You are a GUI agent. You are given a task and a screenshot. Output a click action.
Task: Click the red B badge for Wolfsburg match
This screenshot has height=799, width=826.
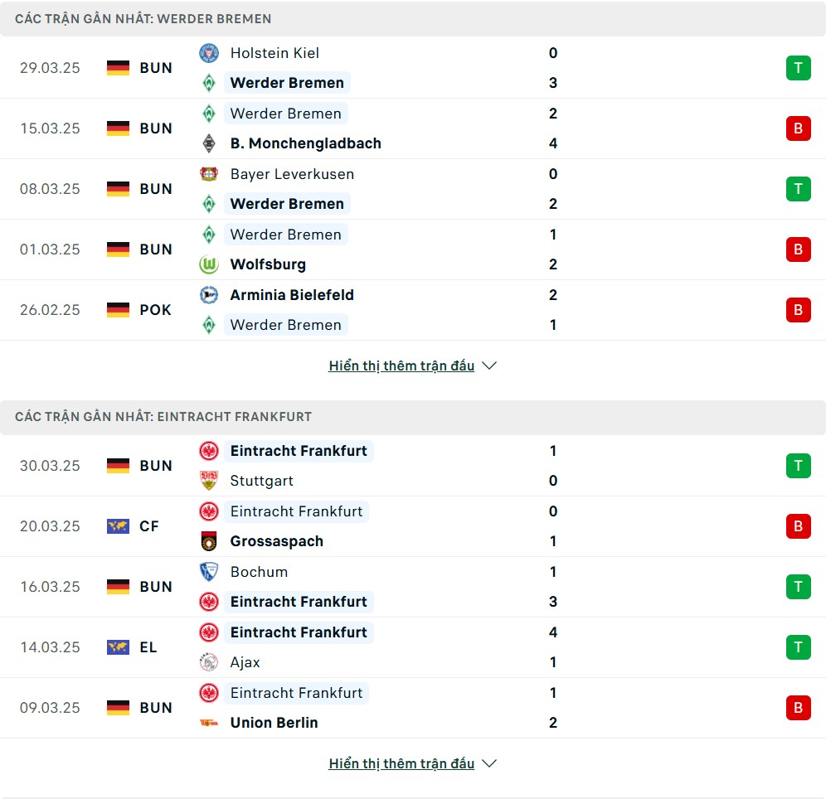(x=798, y=249)
